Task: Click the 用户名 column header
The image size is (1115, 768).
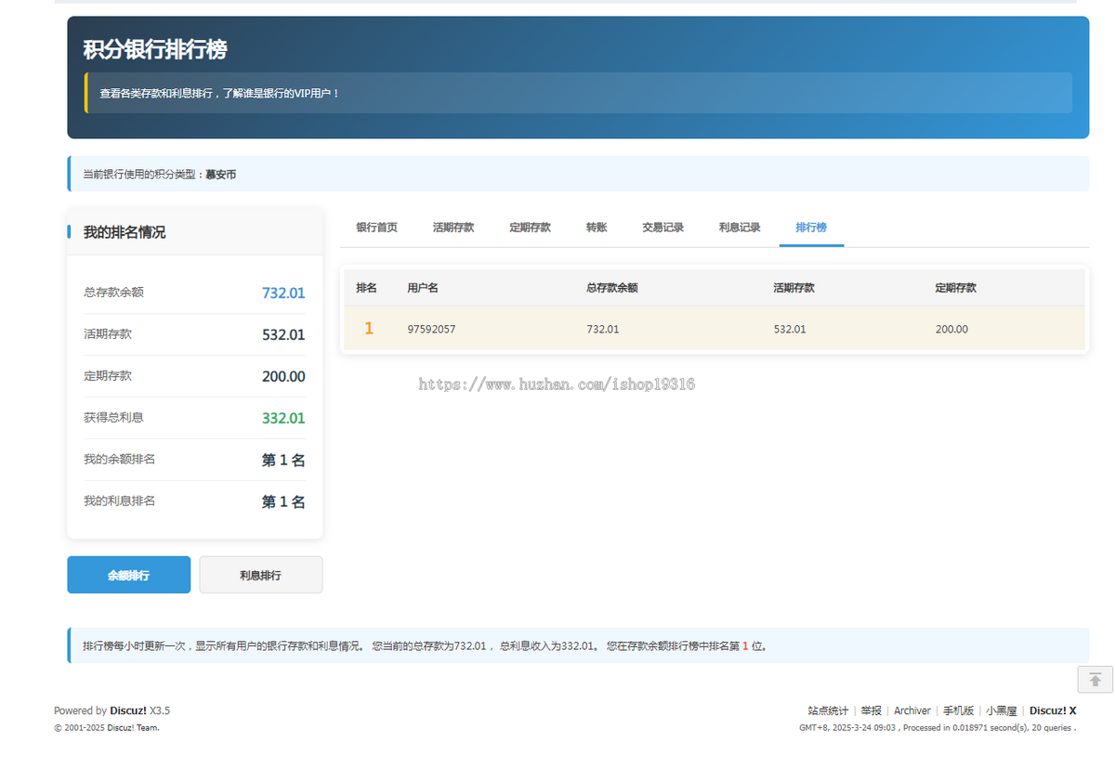Action: tap(423, 288)
